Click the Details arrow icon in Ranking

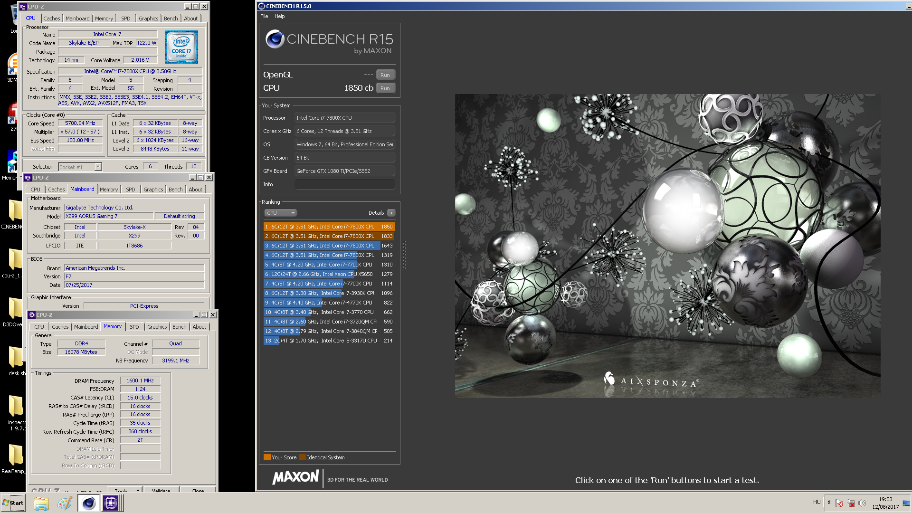tap(391, 213)
